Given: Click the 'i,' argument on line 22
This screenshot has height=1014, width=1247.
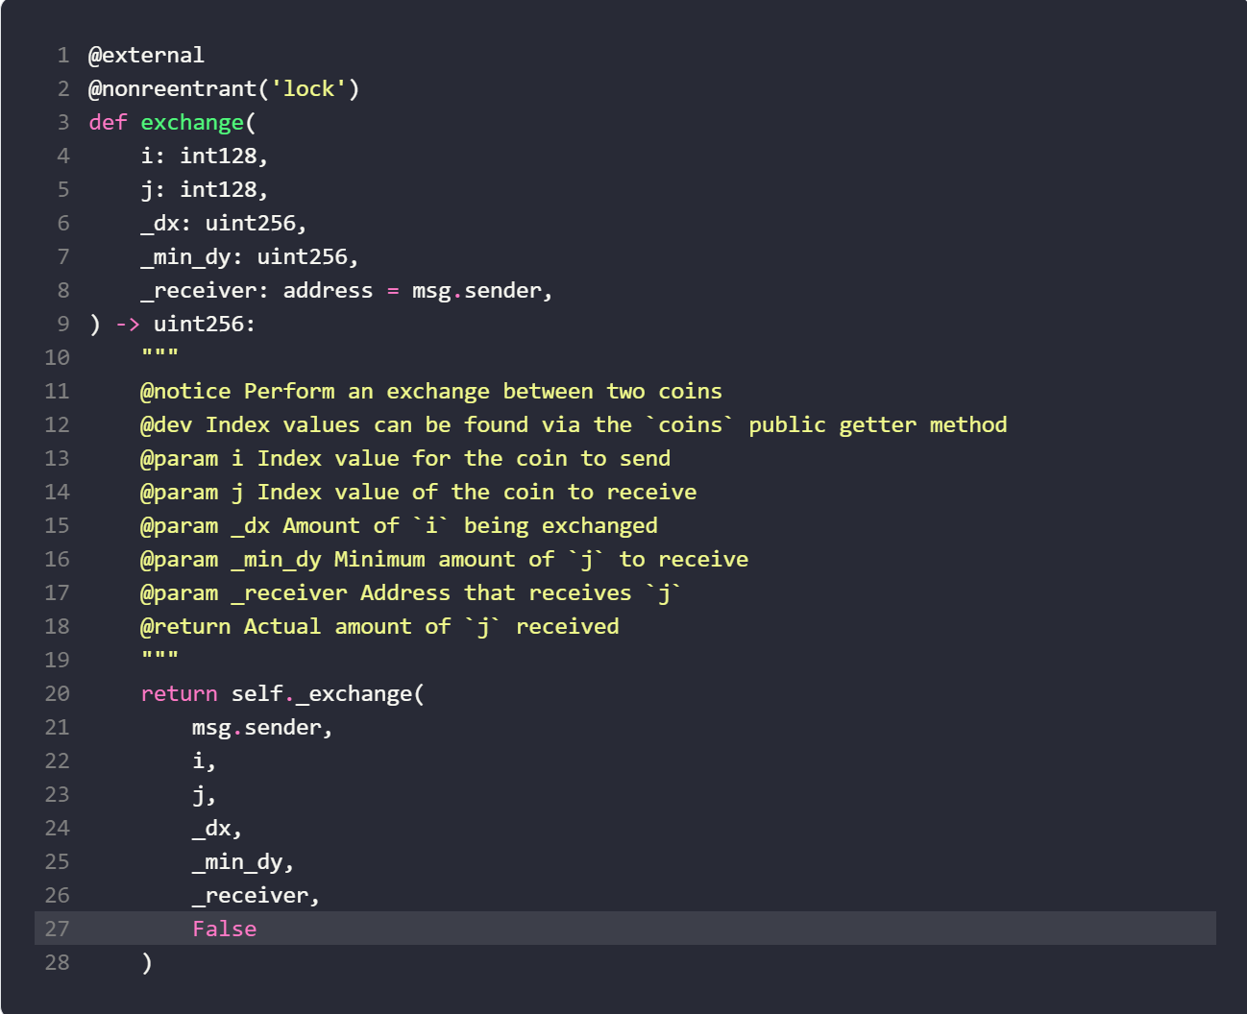Looking at the screenshot, I should pos(205,760).
